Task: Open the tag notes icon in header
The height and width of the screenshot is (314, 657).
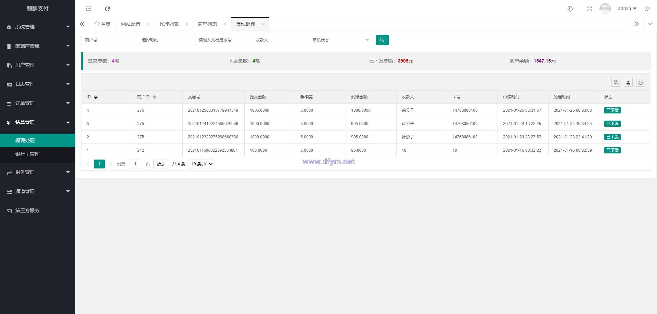Action: coord(570,9)
